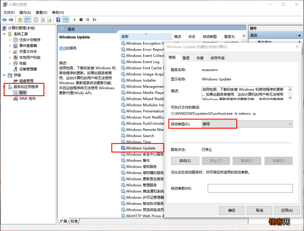Open the 文件(F) menu
The image size is (304, 231).
[x=9, y=12]
